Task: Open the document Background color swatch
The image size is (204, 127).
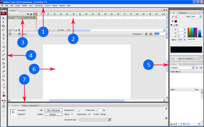Action: coord(78,110)
